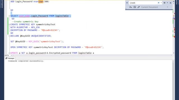Toggle Use regular expressions option
Viewport: 179px width, 100px height.
pyautogui.click(x=139, y=7)
